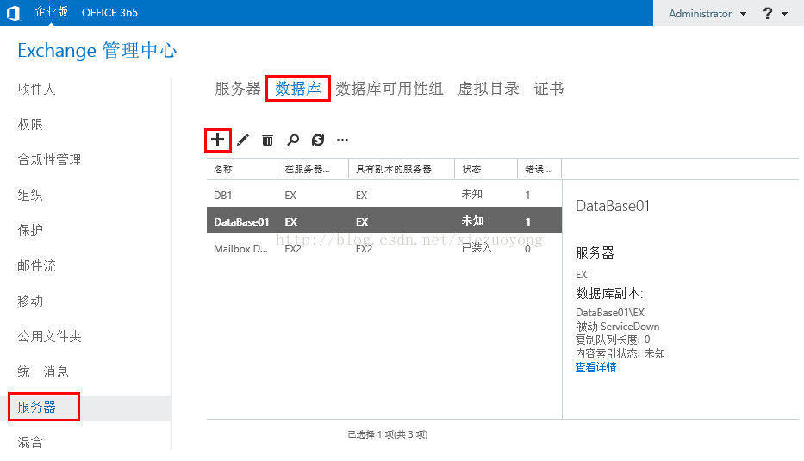Open 混合 in sidebar
The width and height of the screenshot is (804, 461).
click(x=30, y=442)
